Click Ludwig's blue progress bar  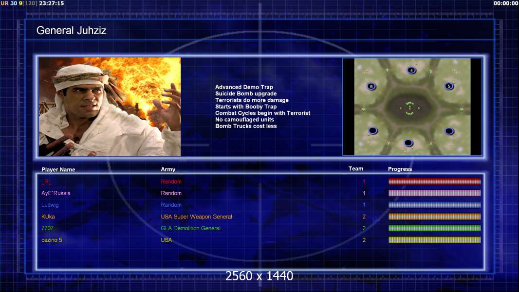click(x=434, y=205)
